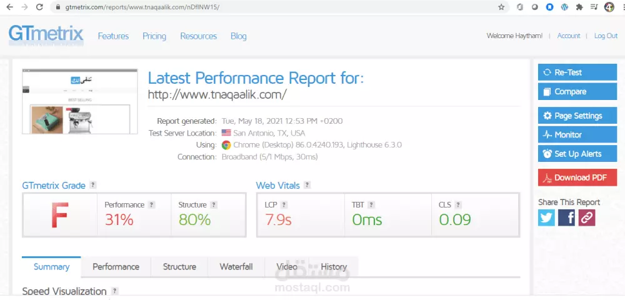Click the tested site screenshot thumbnail

[x=80, y=102]
